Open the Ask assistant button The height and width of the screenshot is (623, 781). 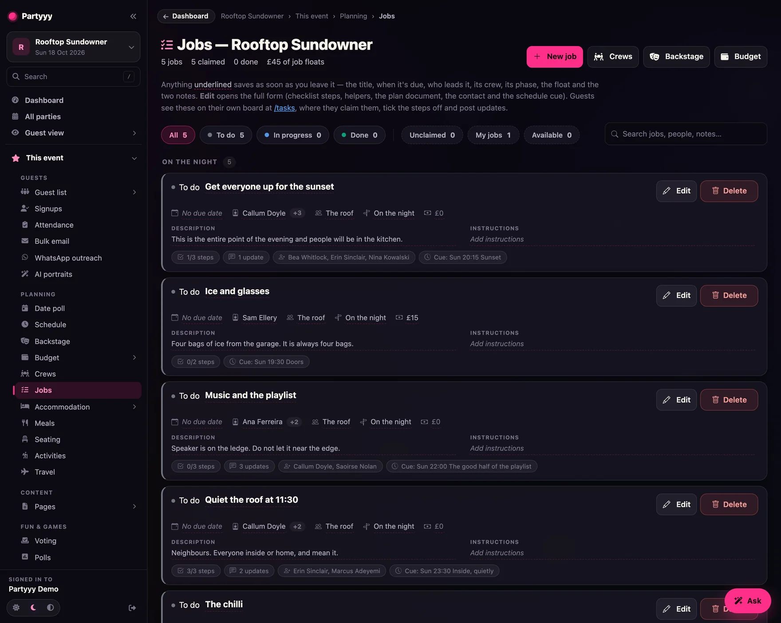747,601
